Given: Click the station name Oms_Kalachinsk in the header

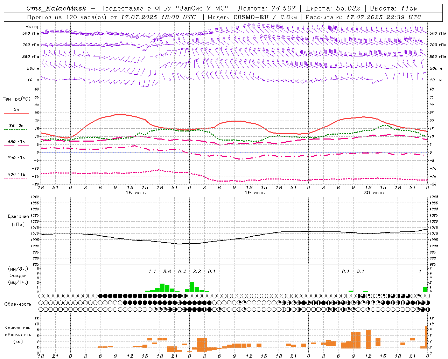Looking at the screenshot, I should point(56,8).
